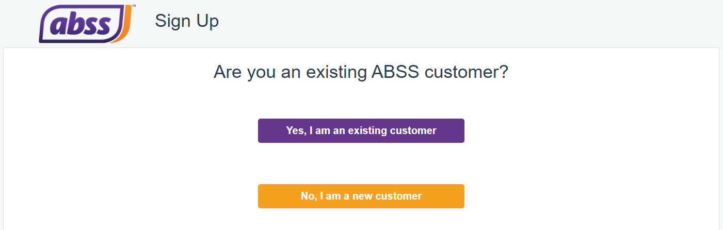Click the 'Sign Up' page title
The height and width of the screenshot is (230, 723).
(x=187, y=21)
